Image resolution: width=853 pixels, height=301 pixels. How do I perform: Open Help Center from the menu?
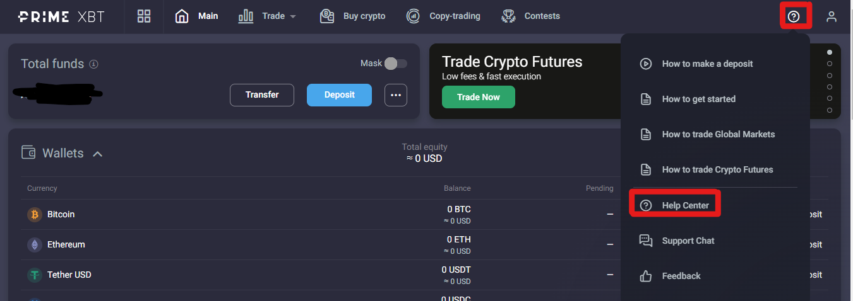[675, 205]
